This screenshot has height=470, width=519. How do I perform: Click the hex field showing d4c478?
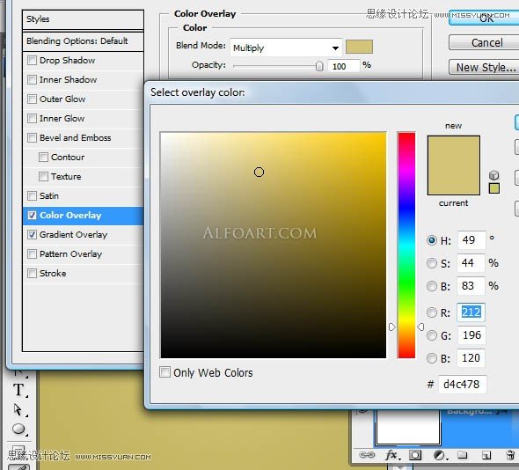coord(463,385)
